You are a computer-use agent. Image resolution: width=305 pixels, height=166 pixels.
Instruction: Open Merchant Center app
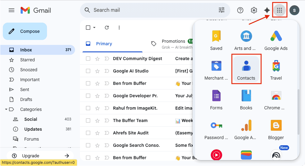click(x=216, y=70)
